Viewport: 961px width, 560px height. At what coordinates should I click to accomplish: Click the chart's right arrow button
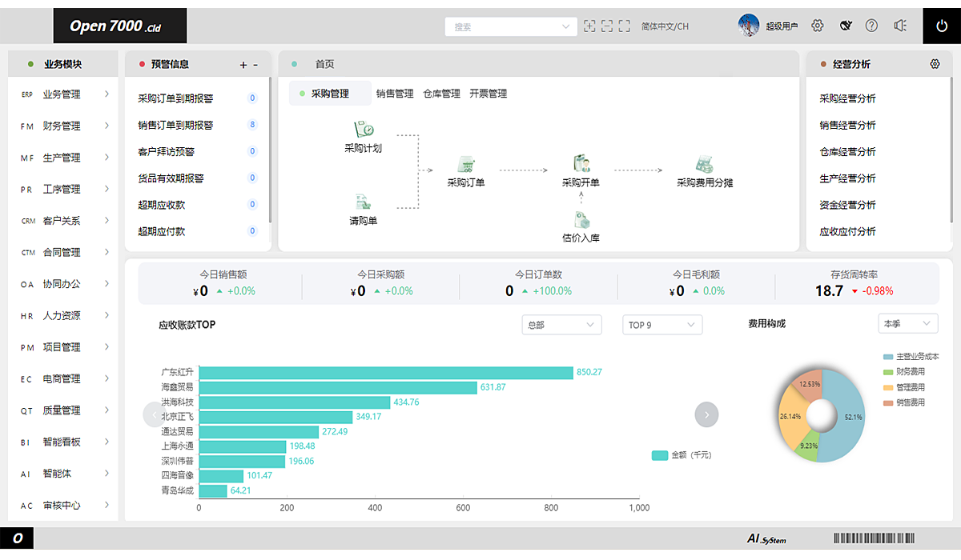[706, 414]
